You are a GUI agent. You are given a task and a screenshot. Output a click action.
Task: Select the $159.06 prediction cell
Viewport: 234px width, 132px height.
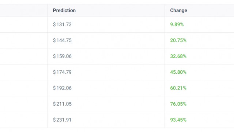106,56
